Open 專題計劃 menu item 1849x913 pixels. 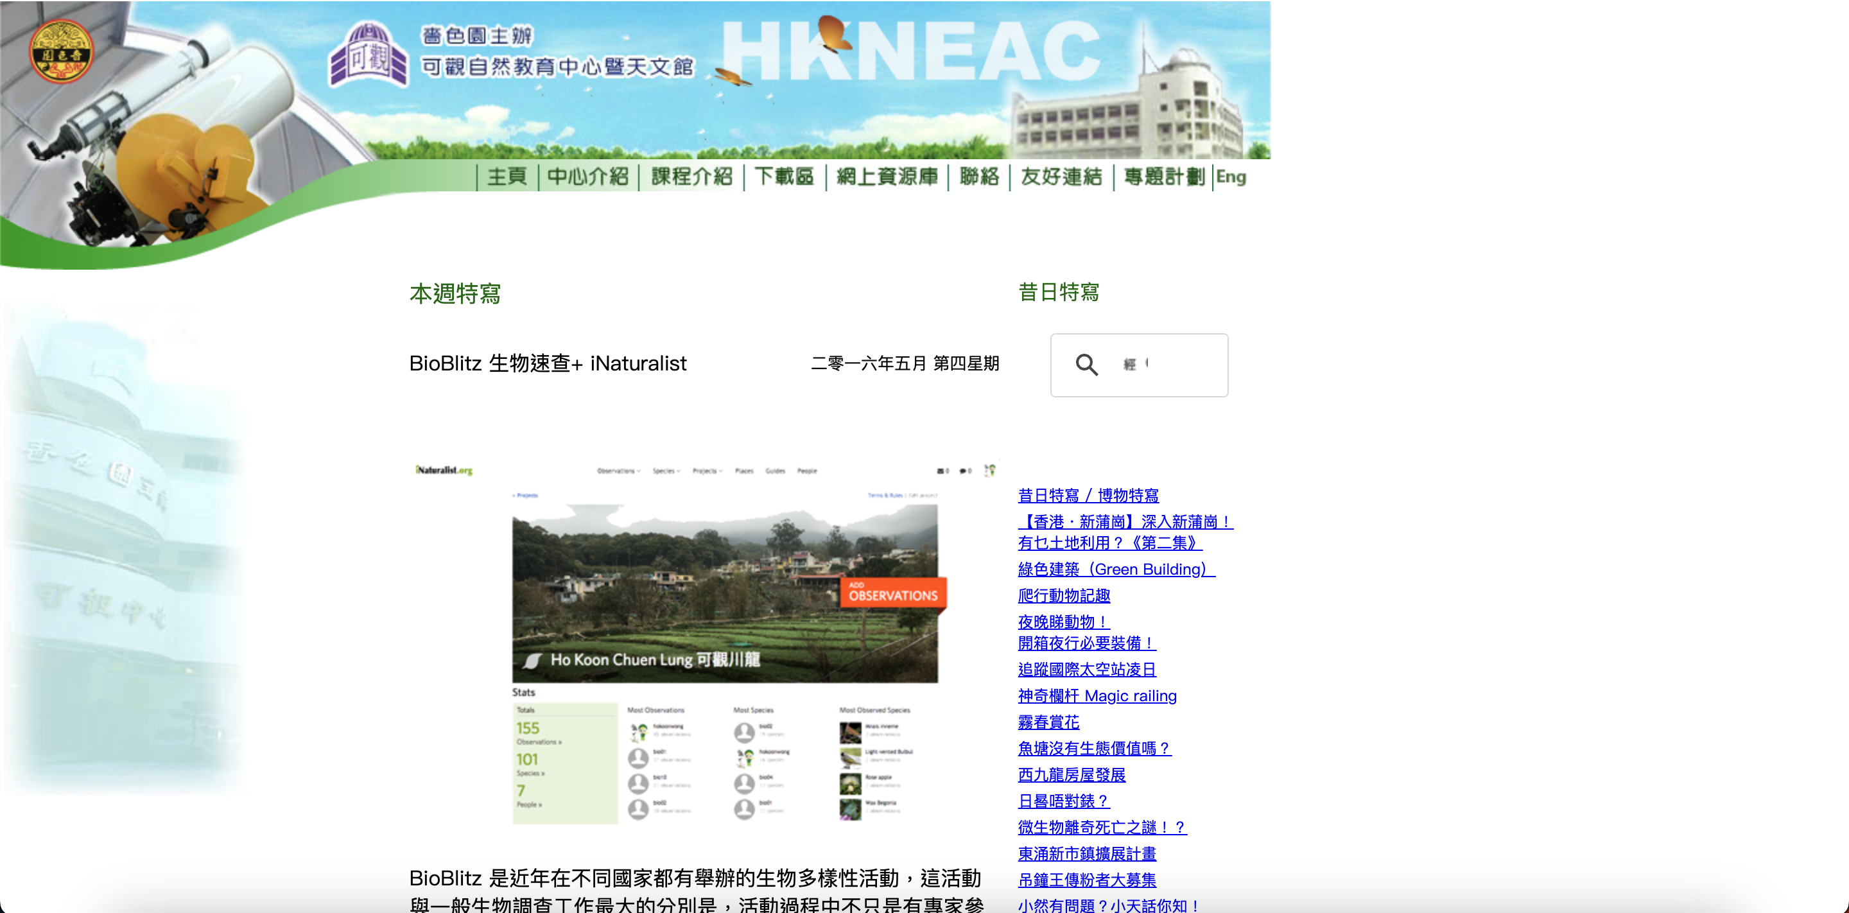(1163, 177)
